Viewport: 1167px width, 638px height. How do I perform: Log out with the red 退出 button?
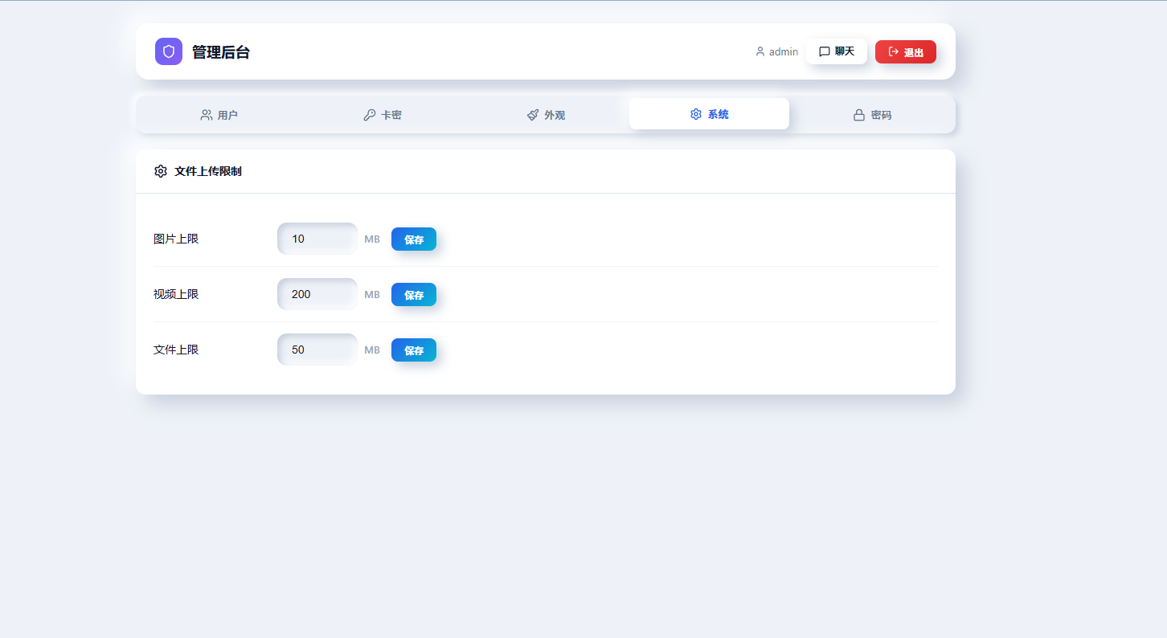click(x=906, y=52)
